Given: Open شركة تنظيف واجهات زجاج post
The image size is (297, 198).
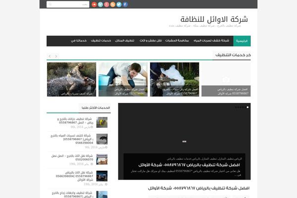Looking at the screenshot, I should [72, 195].
